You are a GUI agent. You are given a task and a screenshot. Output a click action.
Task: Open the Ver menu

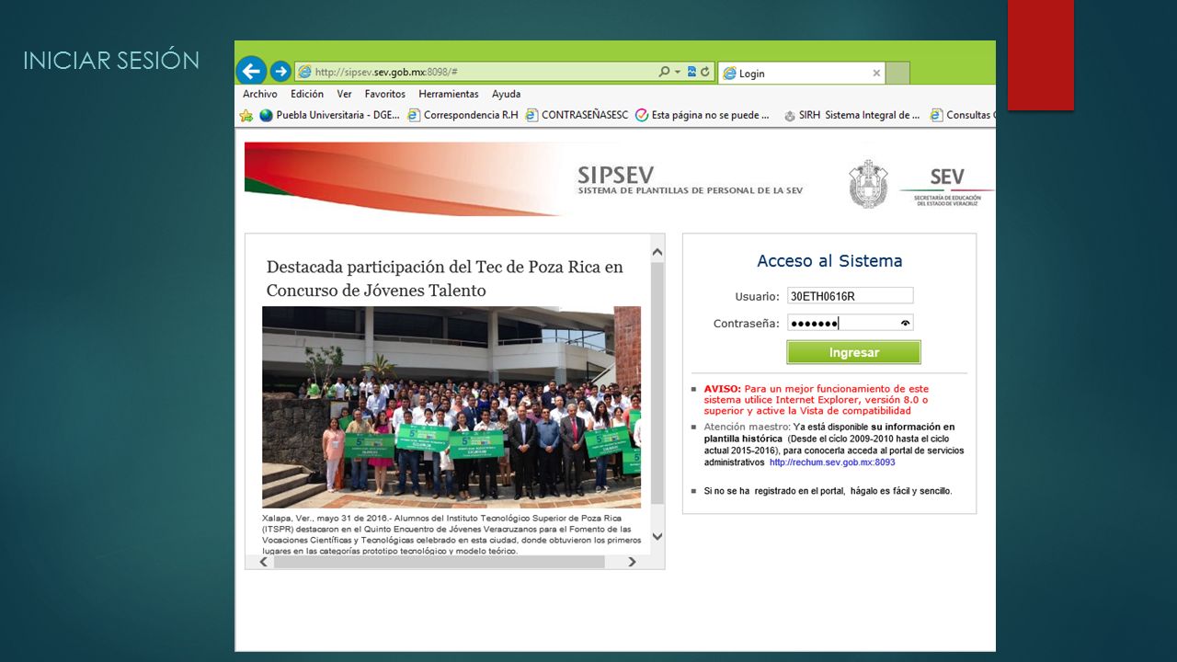coord(344,94)
